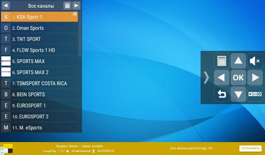Click the K letter icon of KSA-Sport-1

pyautogui.click(x=6, y=17)
